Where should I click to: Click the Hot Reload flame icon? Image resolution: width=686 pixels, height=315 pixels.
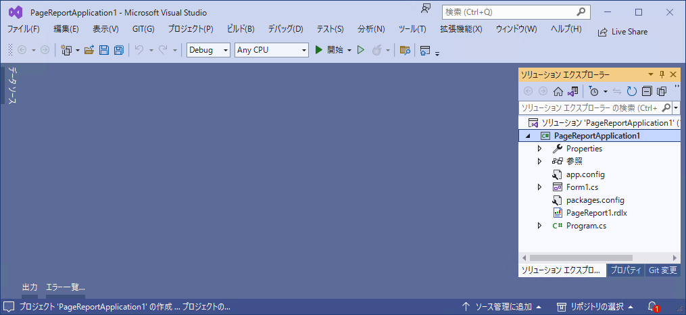click(x=376, y=50)
